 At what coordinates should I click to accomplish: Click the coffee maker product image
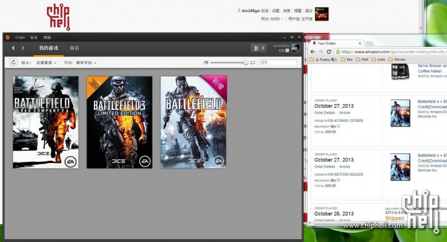[400, 72]
